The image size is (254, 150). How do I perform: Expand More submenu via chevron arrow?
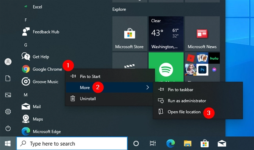coord(147,87)
